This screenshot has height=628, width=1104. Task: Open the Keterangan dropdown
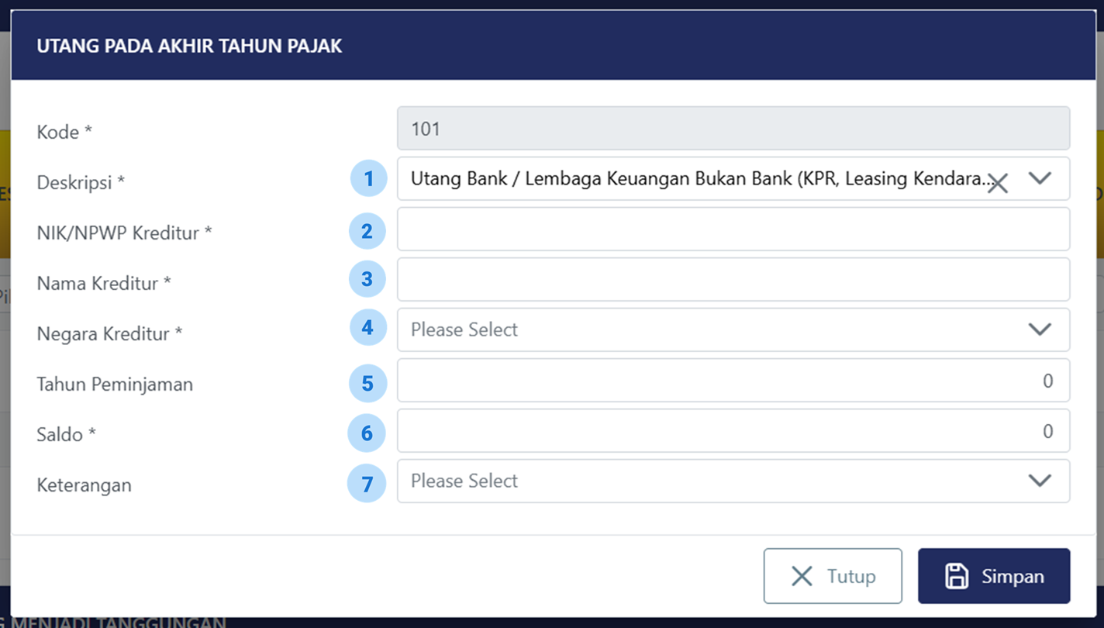[x=733, y=481]
